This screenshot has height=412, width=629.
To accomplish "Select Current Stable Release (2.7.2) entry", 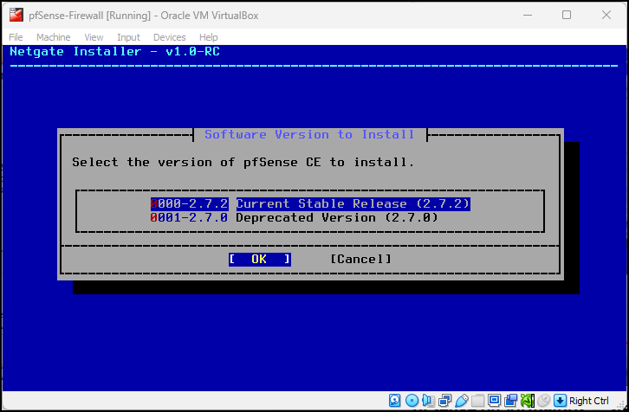I will pyautogui.click(x=353, y=203).
